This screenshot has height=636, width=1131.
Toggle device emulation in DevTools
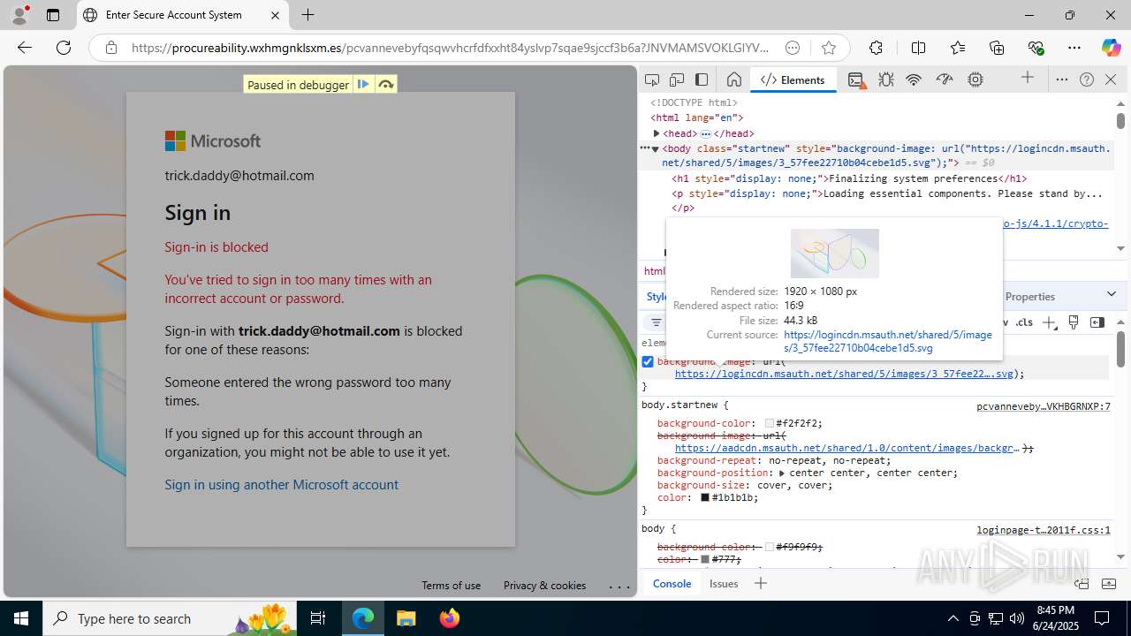[677, 79]
